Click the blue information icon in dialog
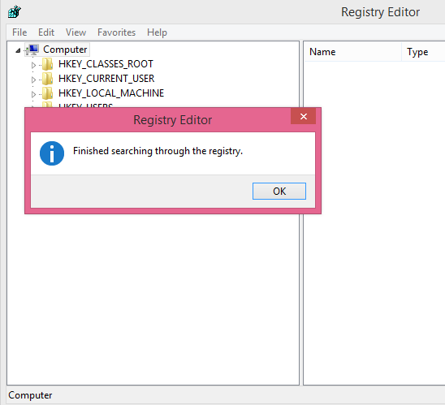Screen dimensions: 445x405 [52, 153]
